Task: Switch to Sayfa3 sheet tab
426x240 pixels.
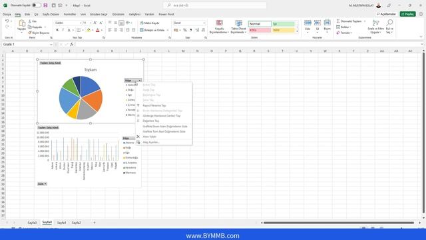Action: click(32, 223)
